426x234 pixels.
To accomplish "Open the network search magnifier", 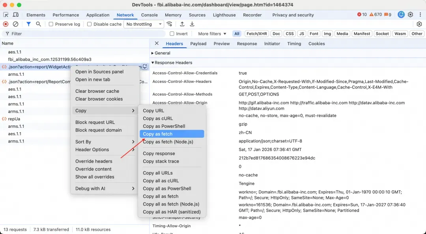I will (x=39, y=24).
